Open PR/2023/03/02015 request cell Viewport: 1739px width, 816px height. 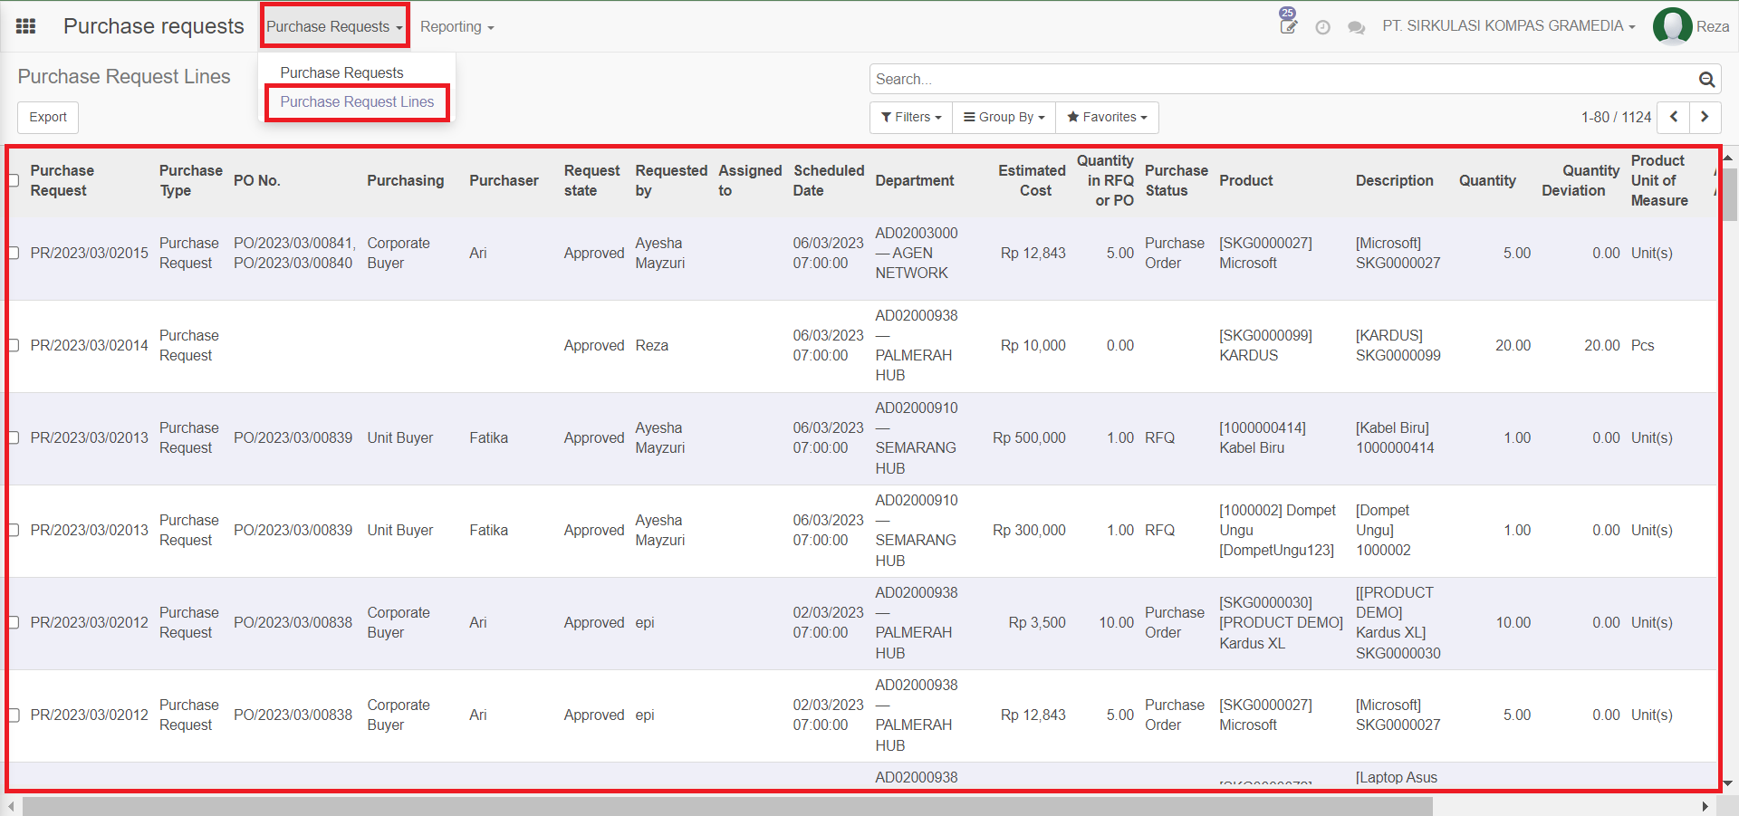click(x=89, y=253)
